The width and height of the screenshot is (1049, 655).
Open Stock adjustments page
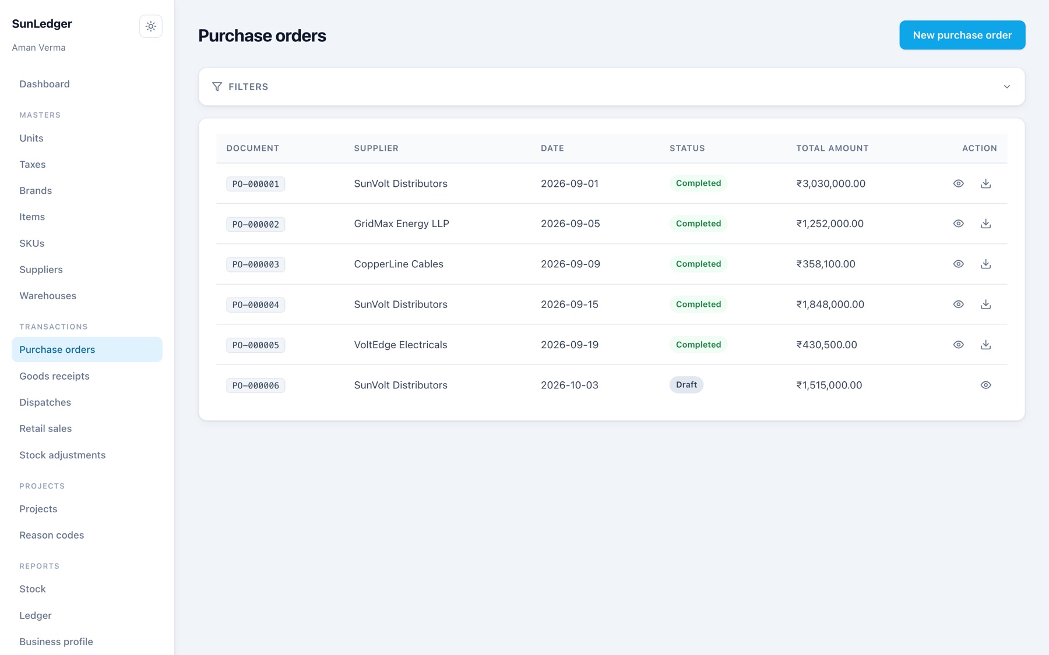[87, 455]
